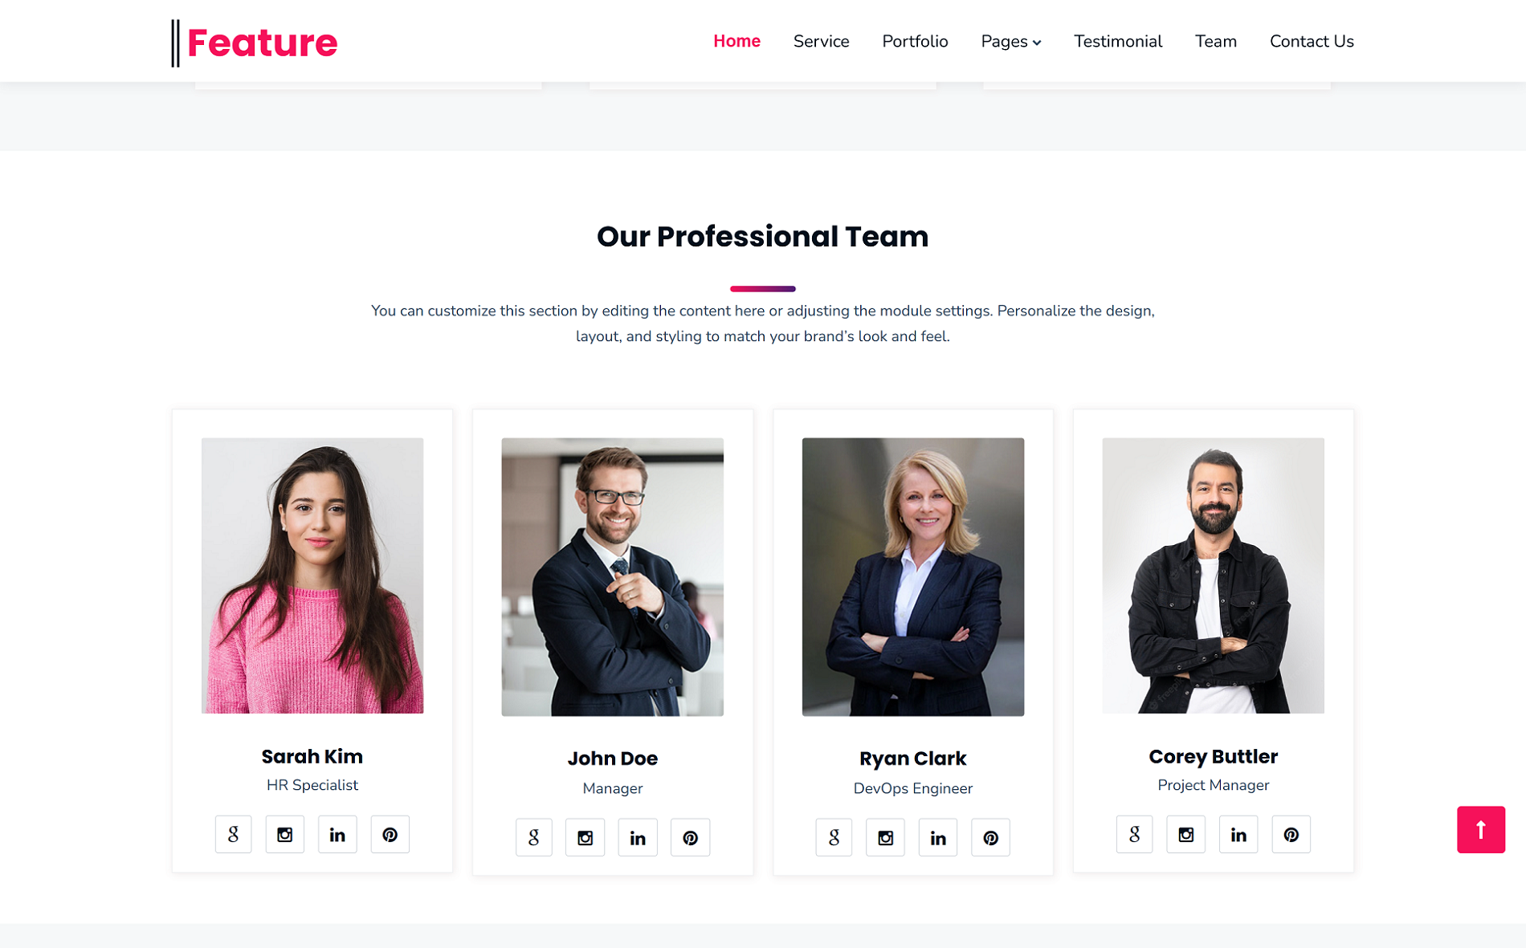Open the Testimonial nav link
Image resolution: width=1526 pixels, height=948 pixels.
point(1118,41)
